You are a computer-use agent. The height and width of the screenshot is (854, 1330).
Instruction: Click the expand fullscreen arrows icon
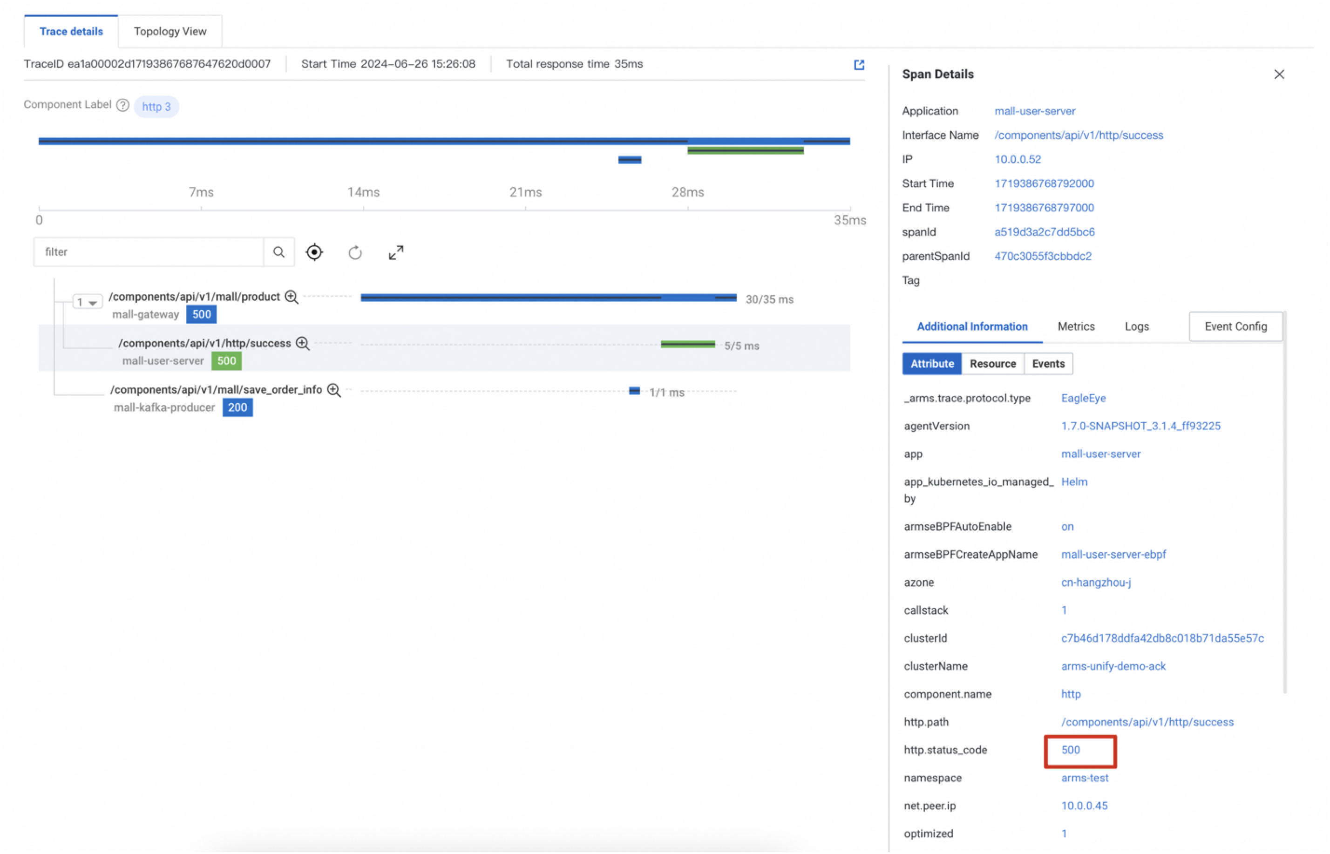(x=396, y=253)
